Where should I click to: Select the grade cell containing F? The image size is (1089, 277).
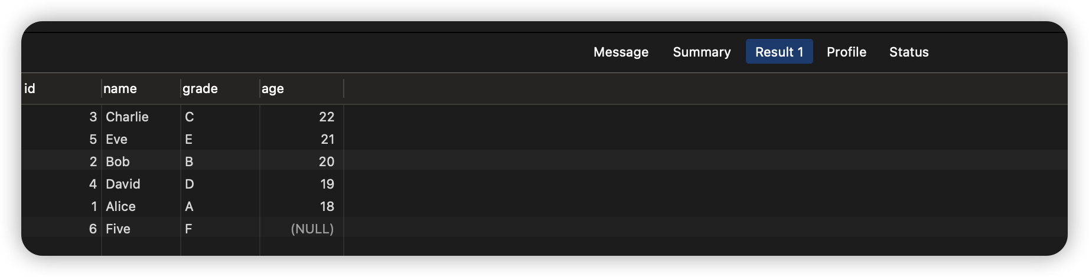tap(188, 229)
